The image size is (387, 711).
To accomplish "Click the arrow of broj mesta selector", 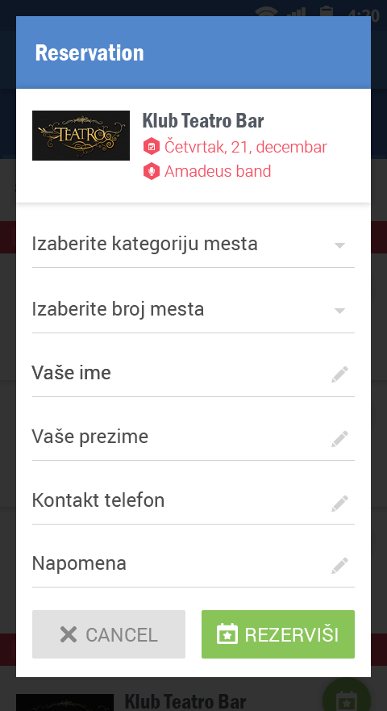I will pyautogui.click(x=340, y=311).
